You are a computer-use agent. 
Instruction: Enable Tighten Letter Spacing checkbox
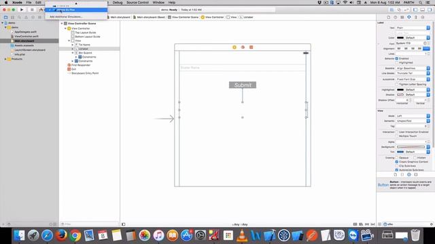397,84
